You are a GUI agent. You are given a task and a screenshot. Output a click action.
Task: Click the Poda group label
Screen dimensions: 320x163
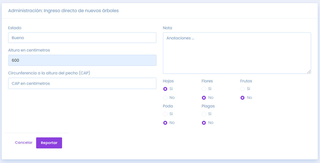168,106
